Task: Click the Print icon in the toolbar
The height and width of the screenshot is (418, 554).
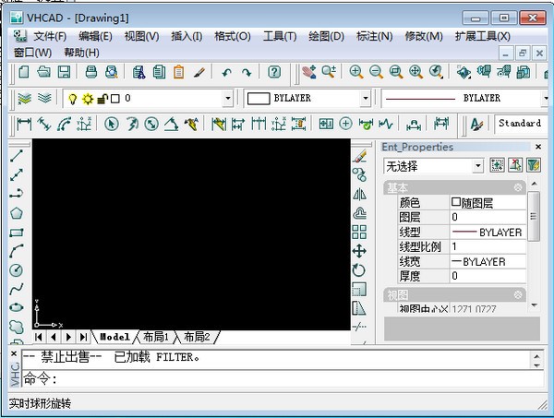Action: [91, 72]
